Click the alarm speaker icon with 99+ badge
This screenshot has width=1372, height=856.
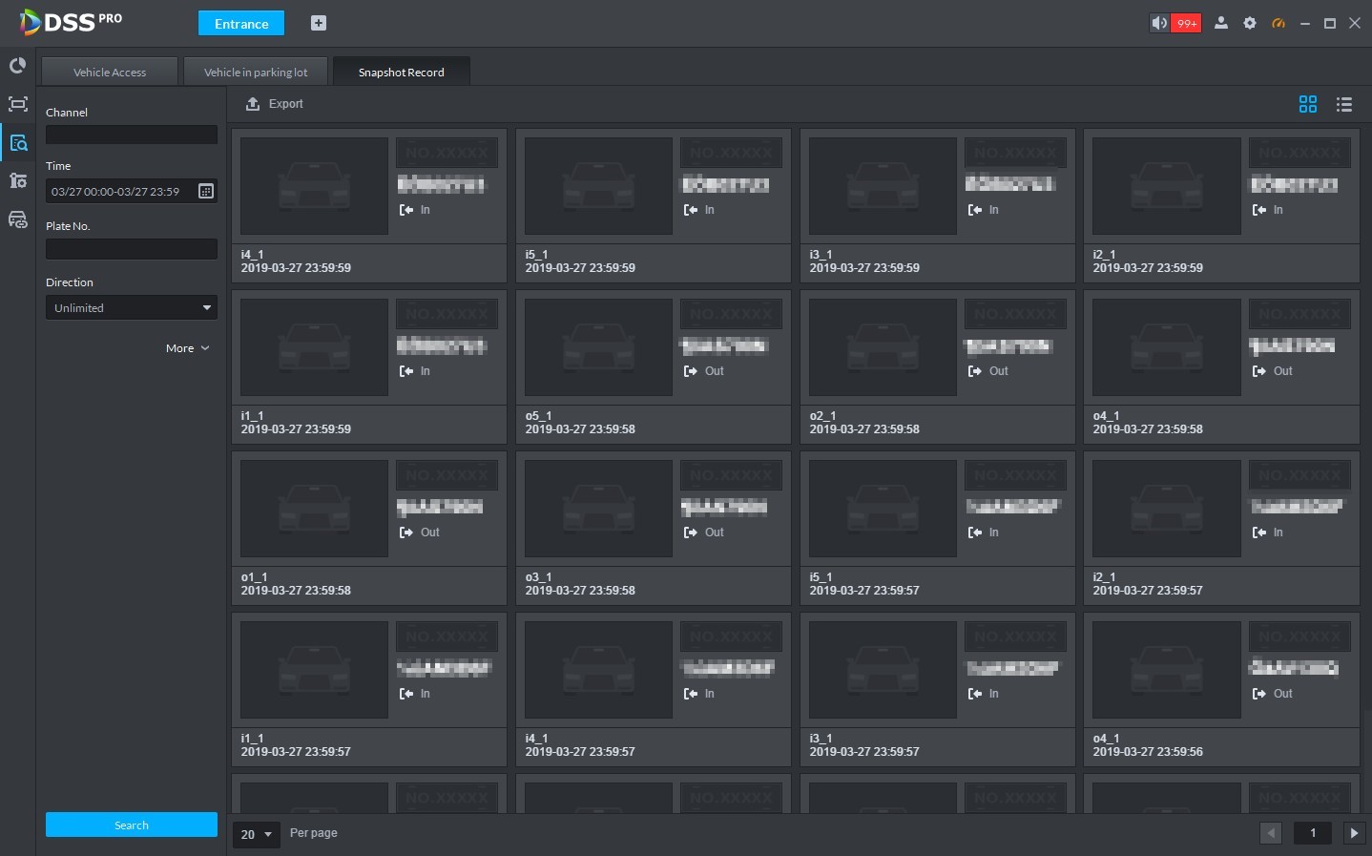1175,23
